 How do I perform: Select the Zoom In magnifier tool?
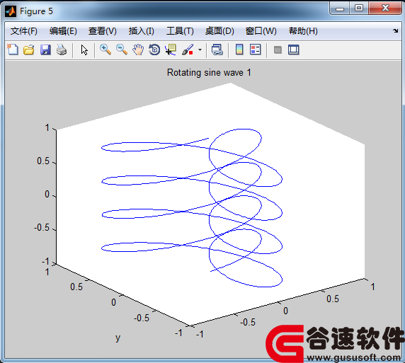105,50
